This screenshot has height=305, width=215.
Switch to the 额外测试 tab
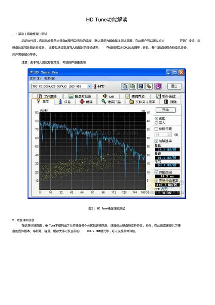[166, 96]
